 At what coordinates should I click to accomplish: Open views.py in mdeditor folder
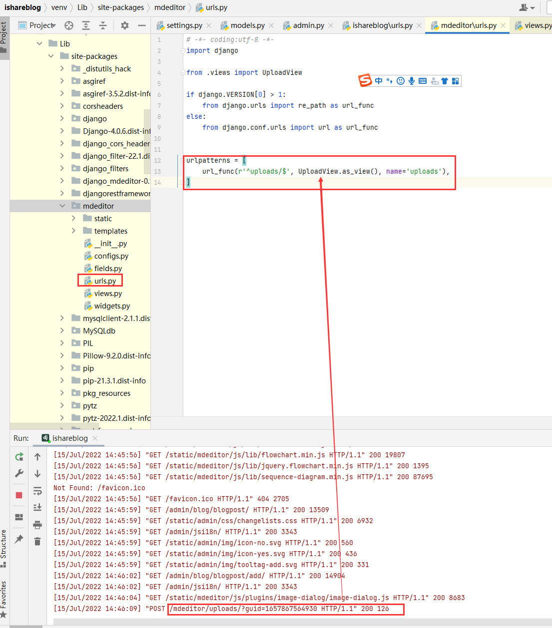[108, 294]
